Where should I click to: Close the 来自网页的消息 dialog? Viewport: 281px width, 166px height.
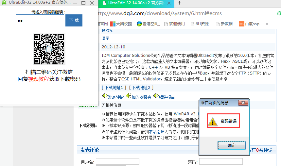click(243, 103)
